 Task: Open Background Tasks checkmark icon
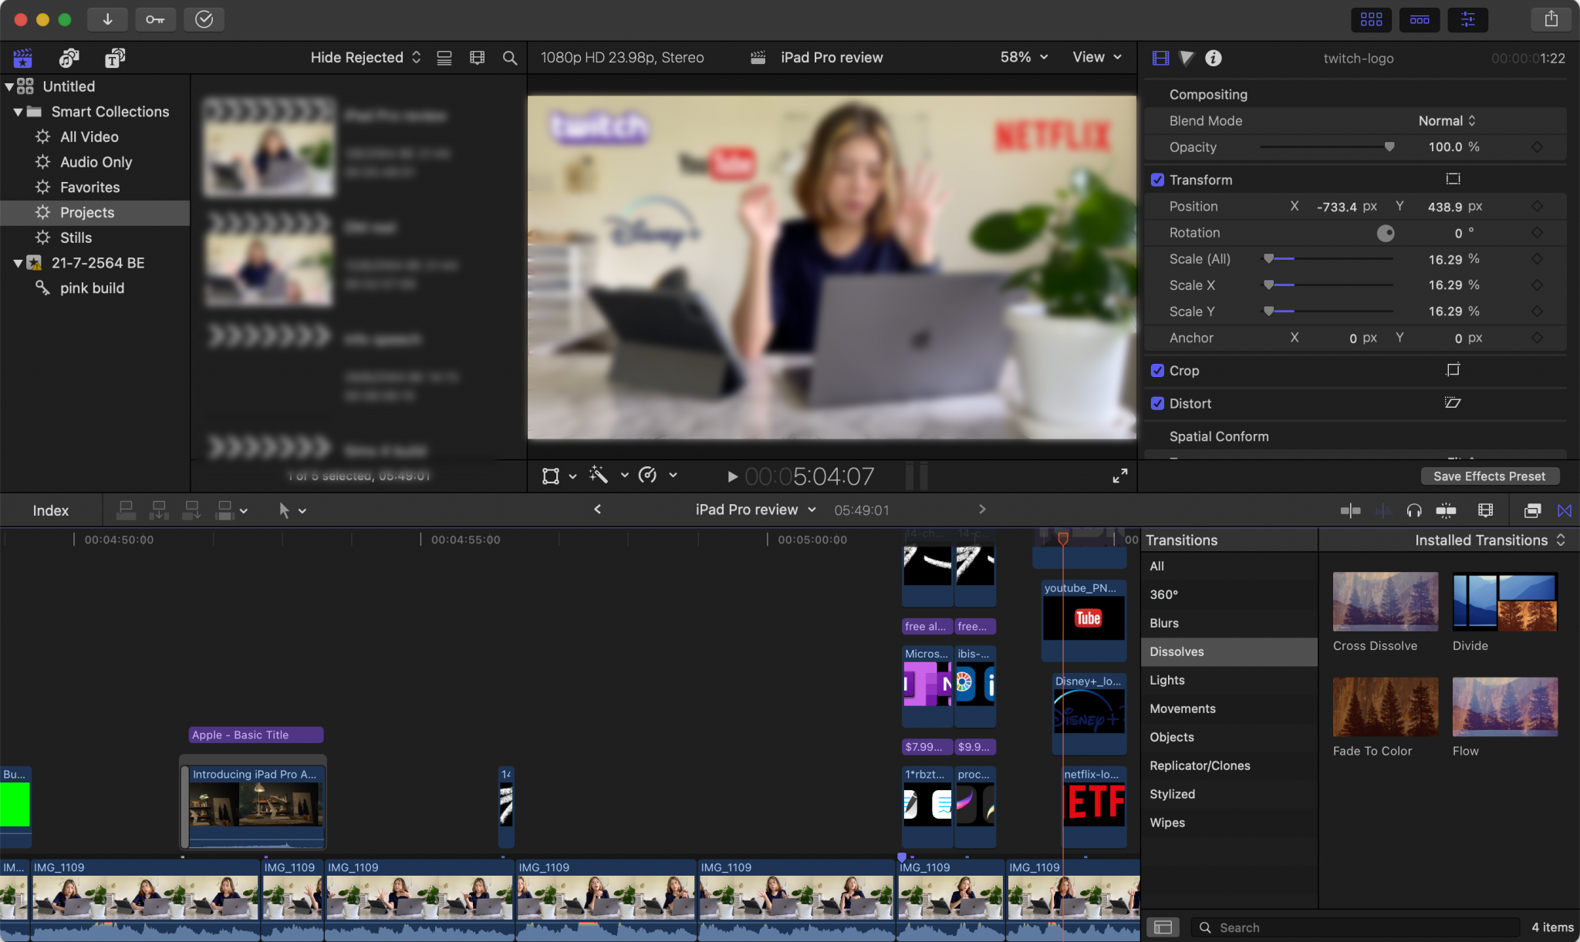[204, 19]
